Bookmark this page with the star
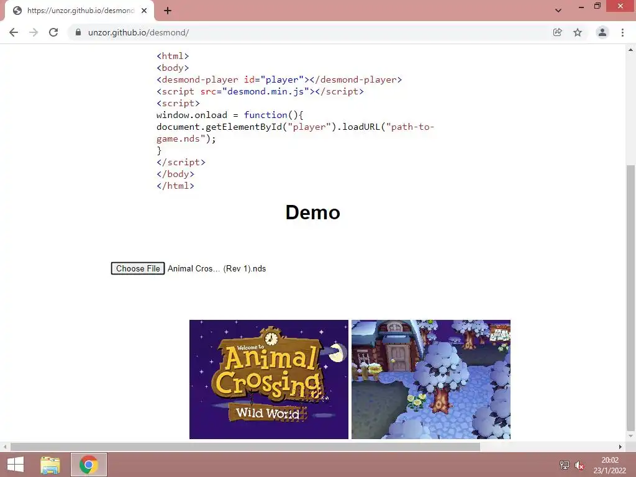Screen dimensions: 636x477 pos(578,32)
